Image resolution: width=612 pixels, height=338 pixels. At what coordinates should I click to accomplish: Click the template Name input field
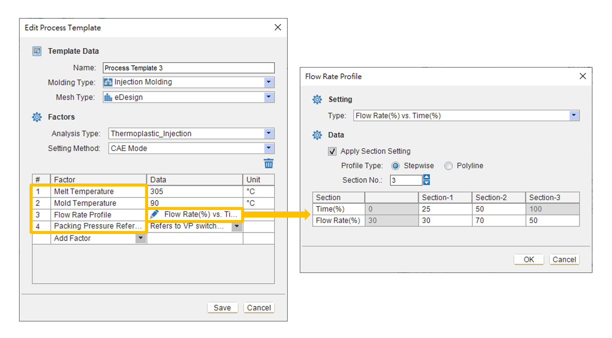tap(189, 68)
